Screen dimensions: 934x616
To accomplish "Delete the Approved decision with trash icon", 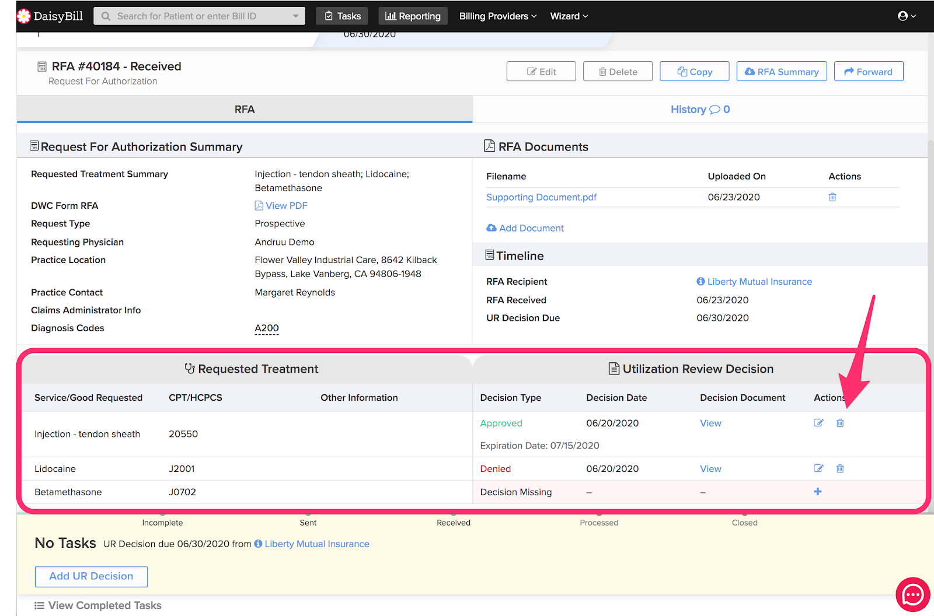I will (840, 423).
